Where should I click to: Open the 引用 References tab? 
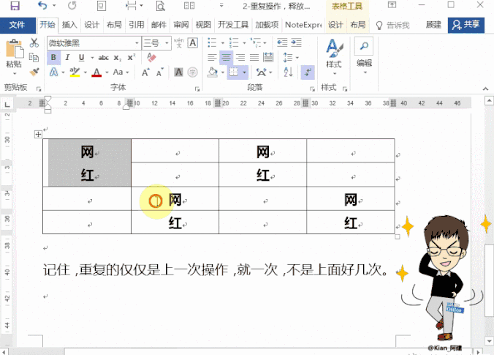point(136,25)
